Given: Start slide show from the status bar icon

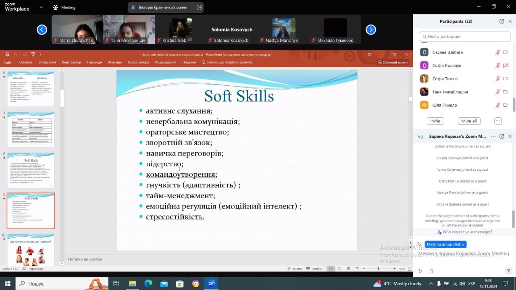Looking at the screenshot, I should coord(358,268).
